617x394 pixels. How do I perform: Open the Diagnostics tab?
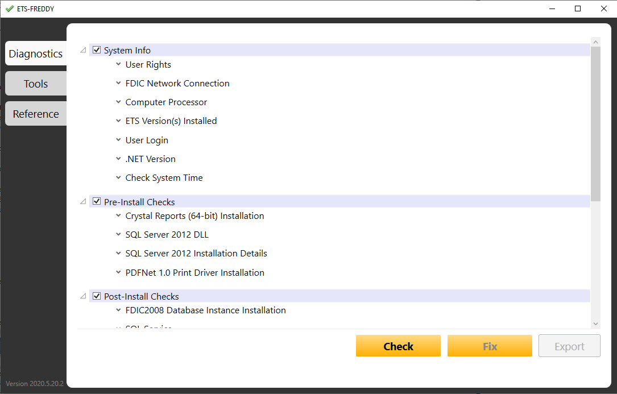pyautogui.click(x=36, y=53)
